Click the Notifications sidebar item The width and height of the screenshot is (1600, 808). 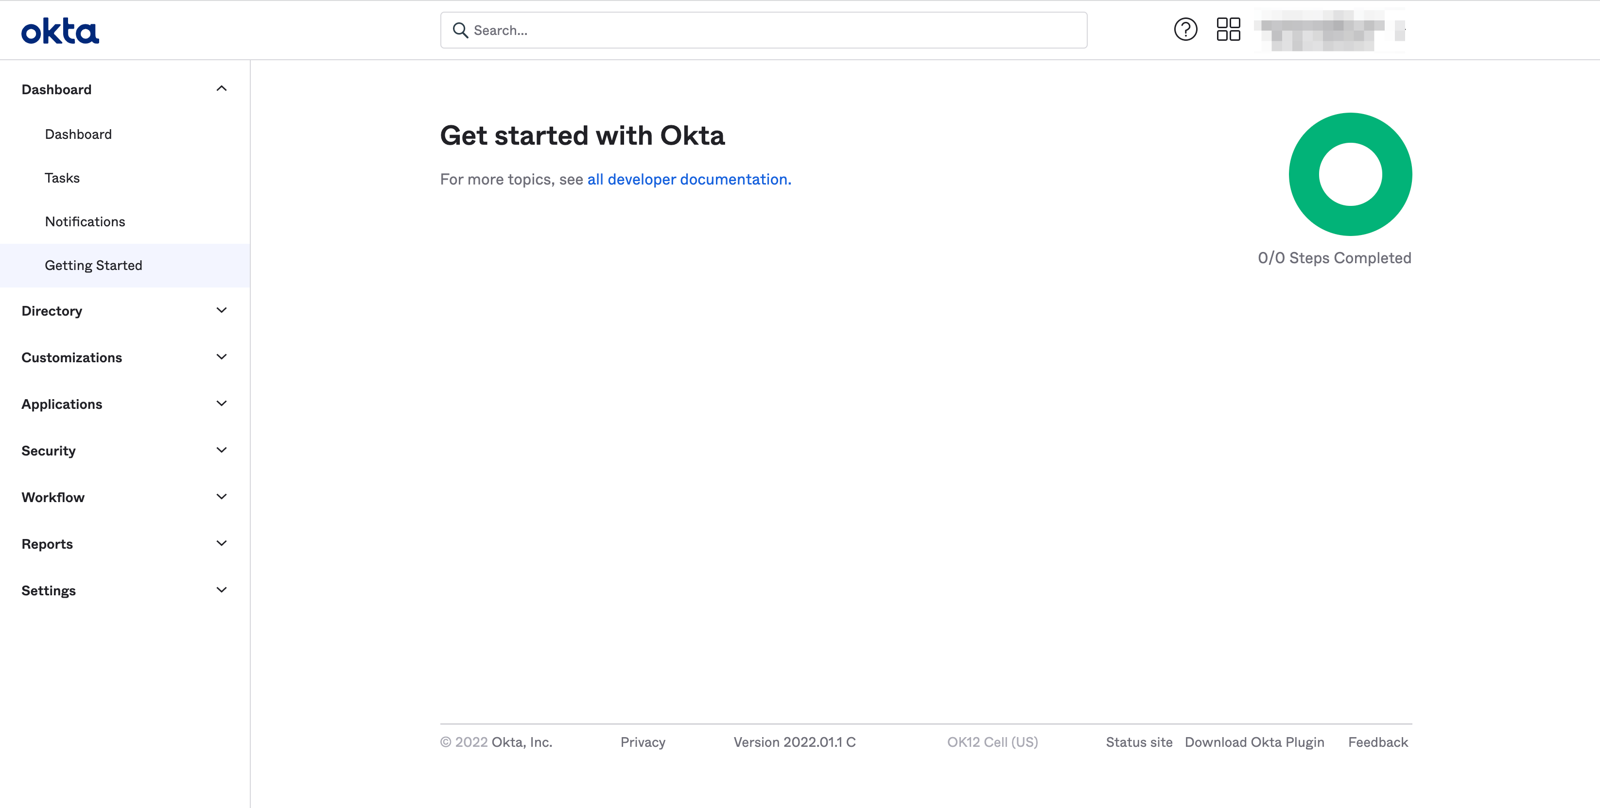tap(85, 221)
